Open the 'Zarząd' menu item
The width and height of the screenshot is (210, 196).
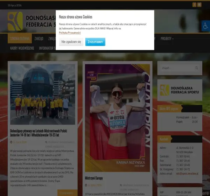[x=39, y=38]
